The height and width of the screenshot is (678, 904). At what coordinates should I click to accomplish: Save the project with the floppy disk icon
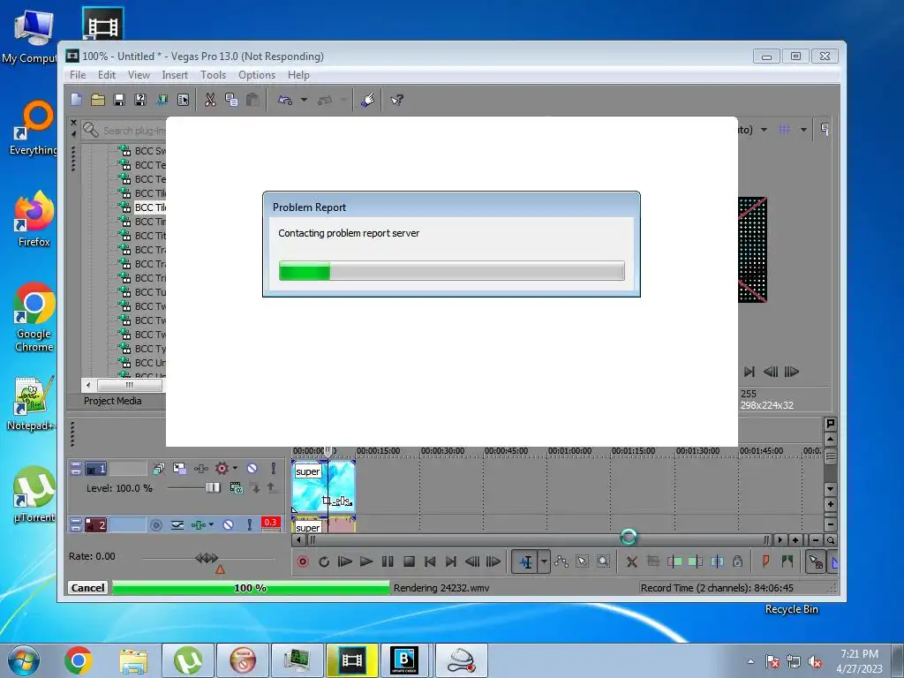tap(119, 100)
